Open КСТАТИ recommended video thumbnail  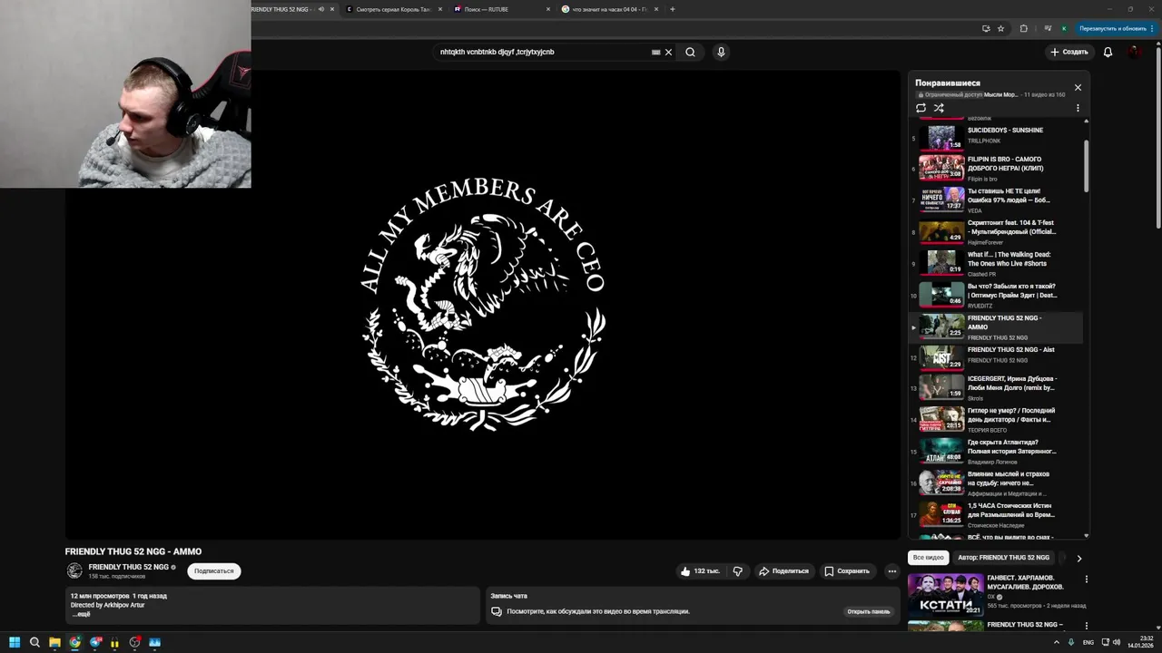point(945,595)
